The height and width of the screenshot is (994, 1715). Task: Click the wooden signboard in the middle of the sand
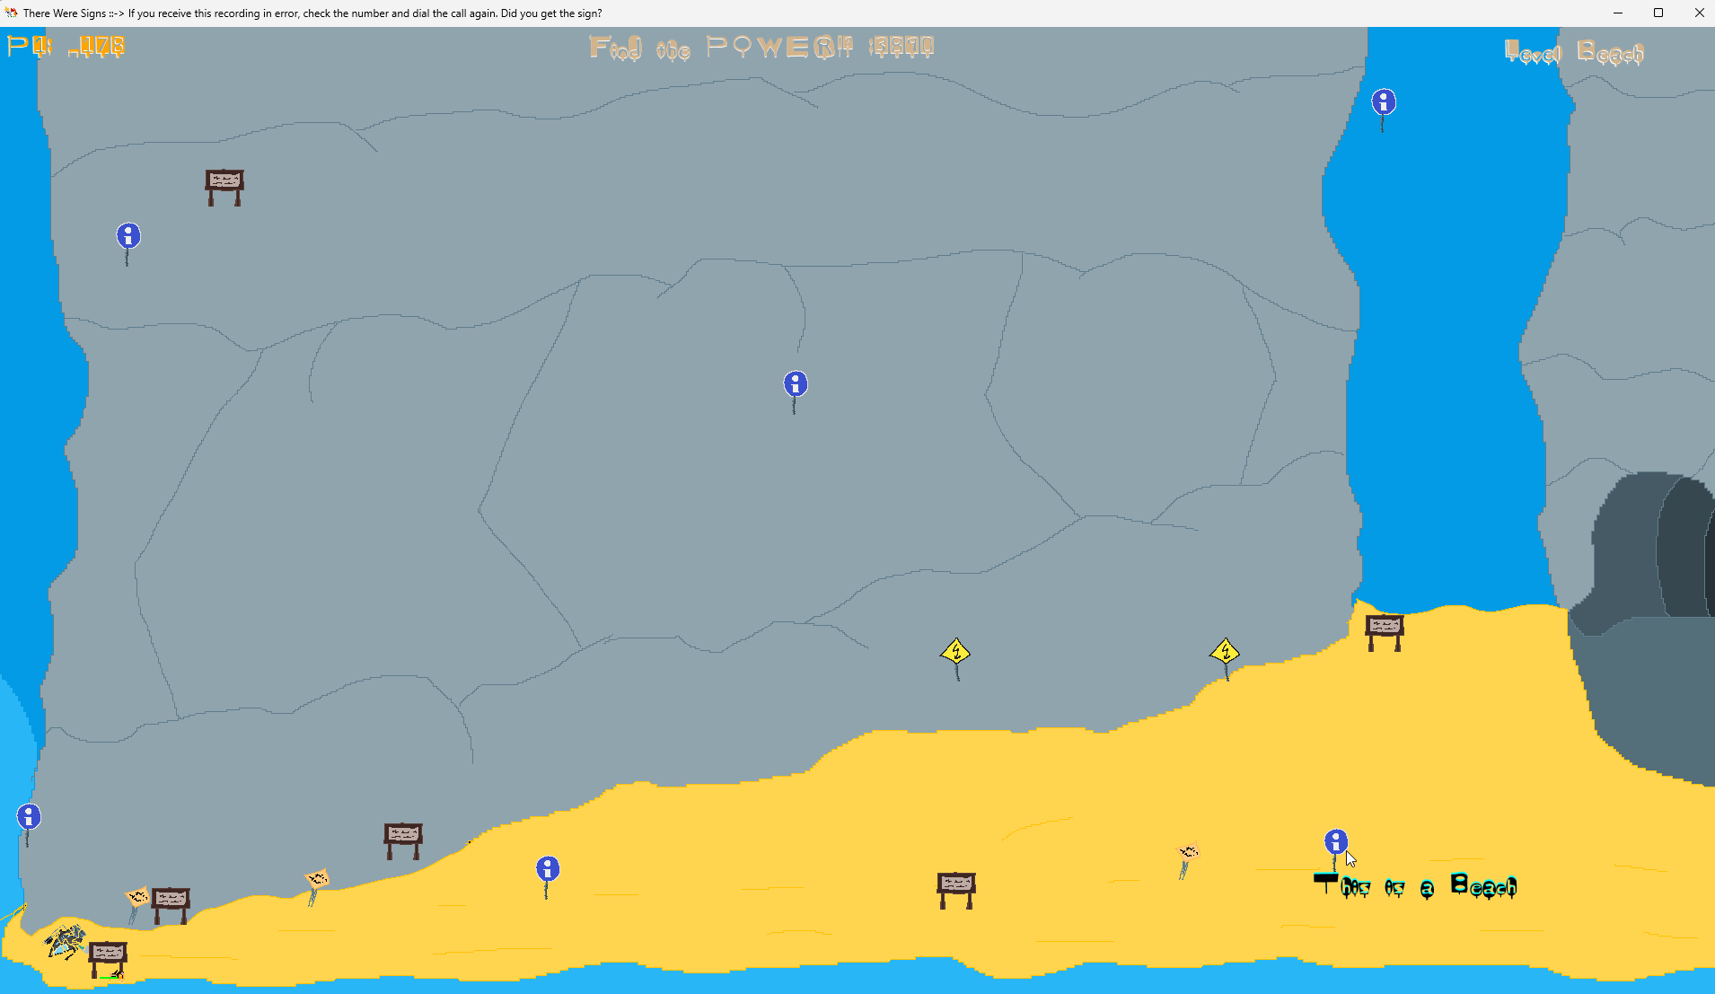pyautogui.click(x=956, y=890)
